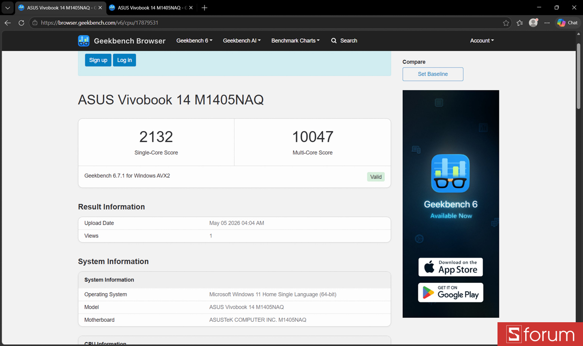Screen dimensions: 583x346
Task: Open Copilot Chat in the browser toolbar
Action: point(567,23)
